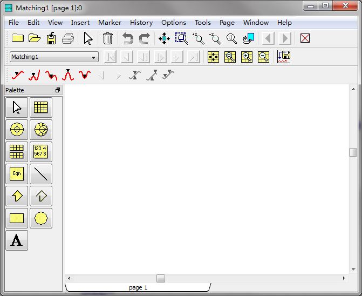Open the Page menu
Image resolution: width=362 pixels, height=296 pixels.
click(x=227, y=23)
